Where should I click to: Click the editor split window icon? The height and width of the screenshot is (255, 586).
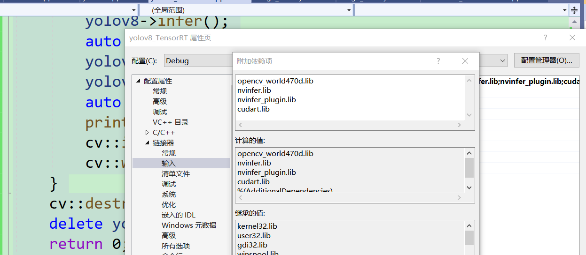574,10
